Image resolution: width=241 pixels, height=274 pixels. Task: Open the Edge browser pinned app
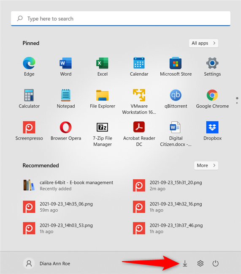click(29, 66)
